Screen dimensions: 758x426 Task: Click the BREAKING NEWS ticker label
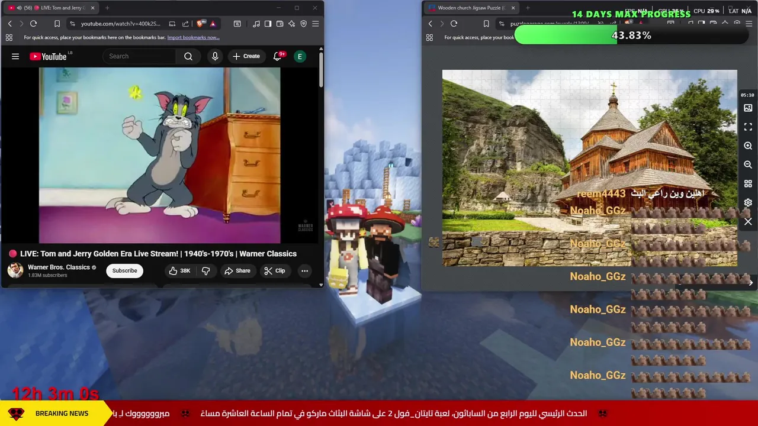62,414
